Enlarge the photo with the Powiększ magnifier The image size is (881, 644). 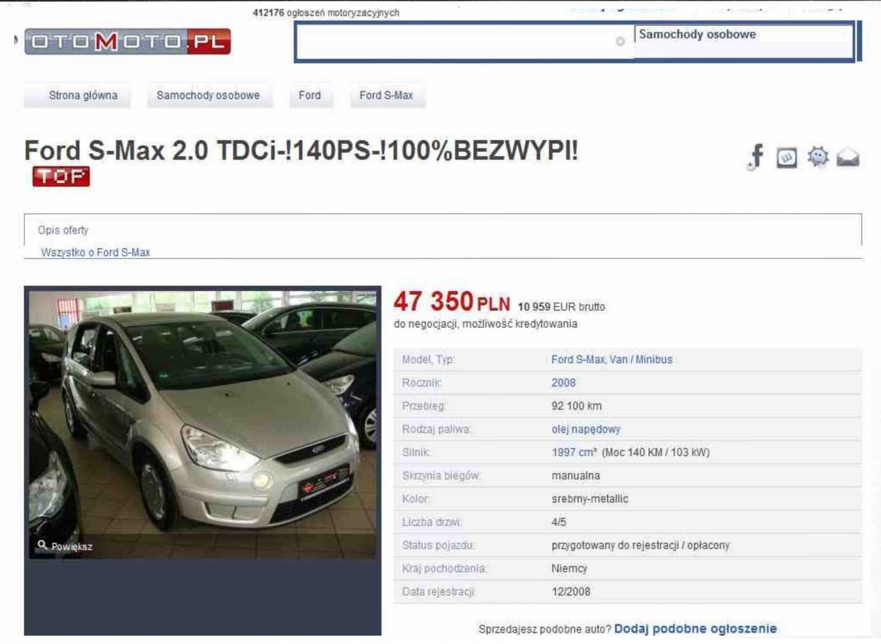[x=65, y=546]
